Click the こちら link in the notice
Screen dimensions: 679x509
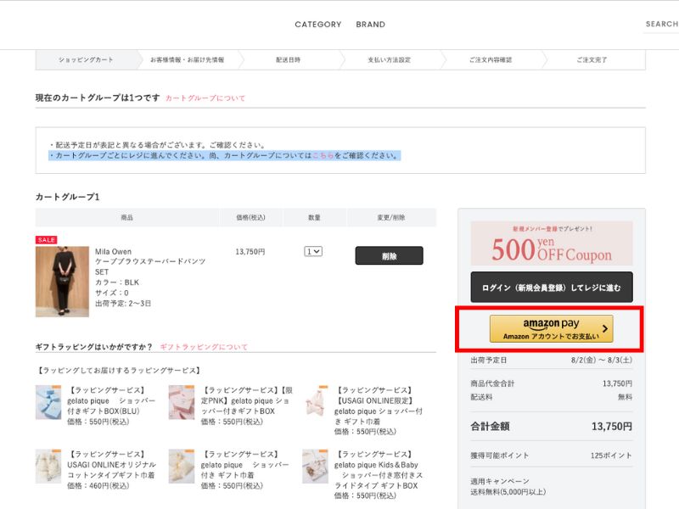[x=323, y=156]
